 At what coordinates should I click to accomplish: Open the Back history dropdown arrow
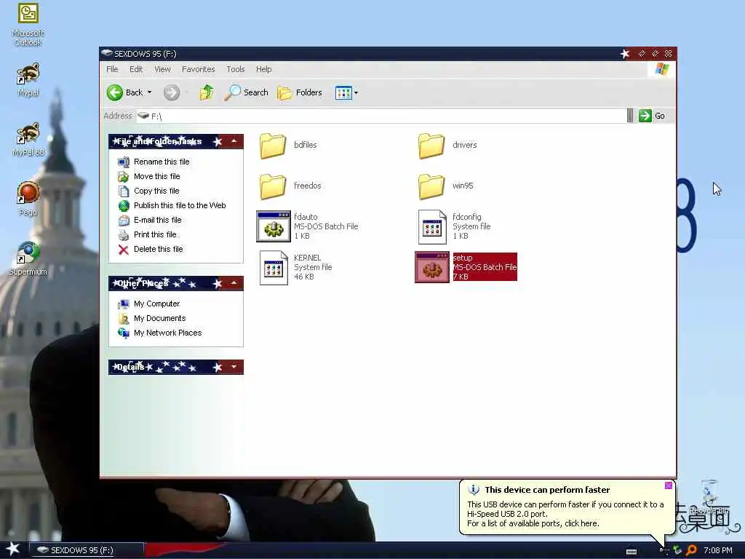(150, 92)
